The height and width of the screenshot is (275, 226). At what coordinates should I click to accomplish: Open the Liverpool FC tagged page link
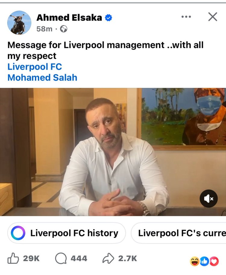[x=35, y=67]
